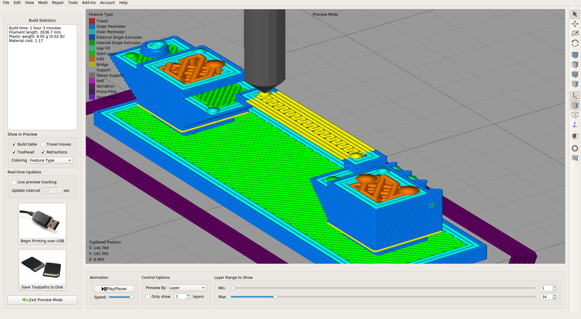Decrease the Only show layers count

click(x=189, y=298)
